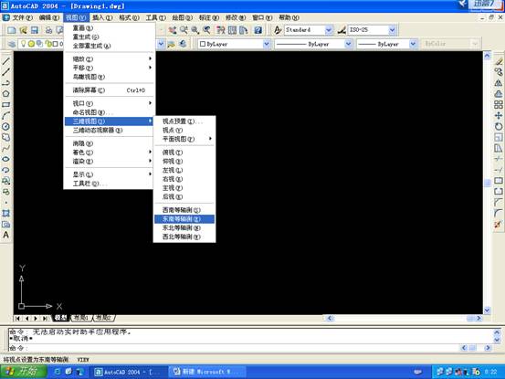Click the 开始 Start button
The height and width of the screenshot is (379, 505).
pos(23,372)
